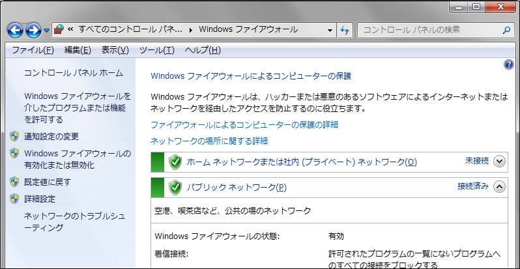Close the Windows ファイアウォール window

(x=500, y=7)
